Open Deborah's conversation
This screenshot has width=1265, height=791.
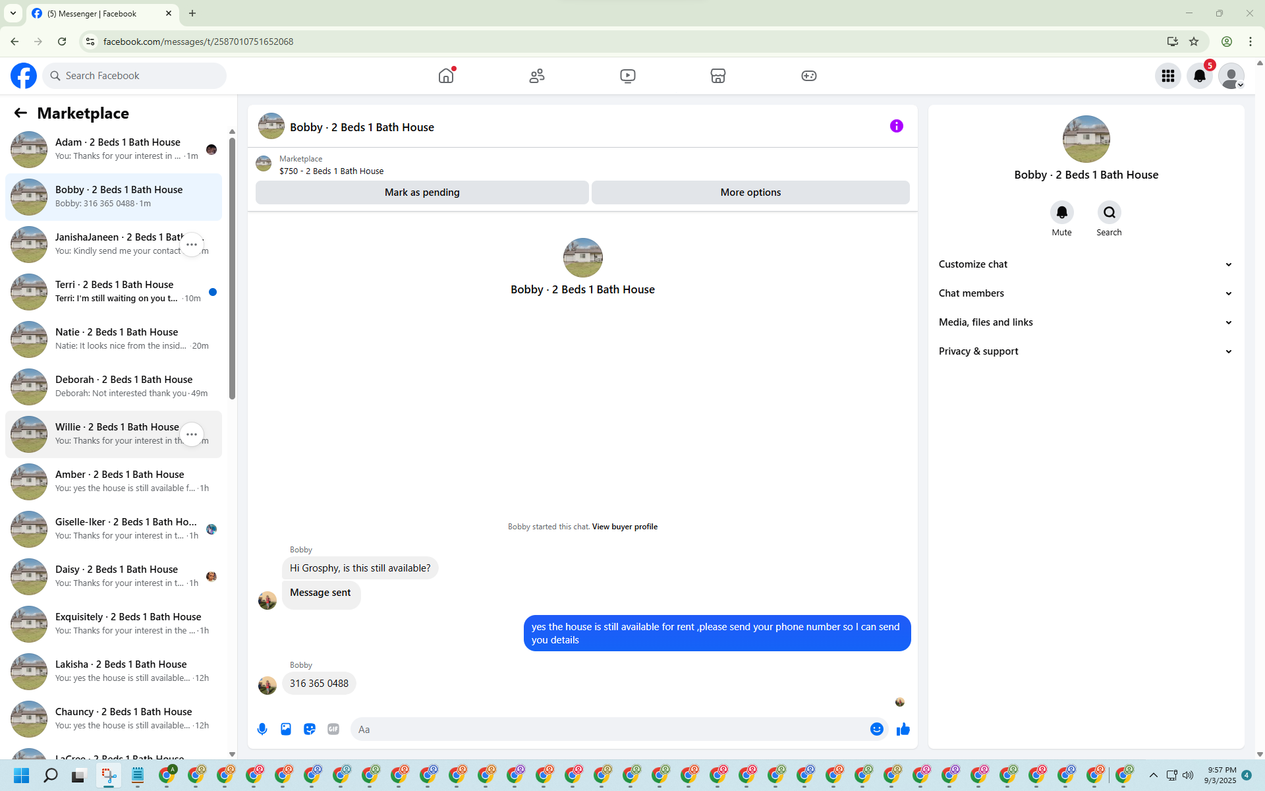pos(113,387)
